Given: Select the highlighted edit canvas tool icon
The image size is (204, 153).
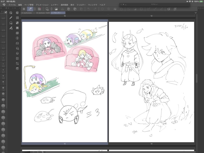Looking at the screenshot, I should (30, 9).
